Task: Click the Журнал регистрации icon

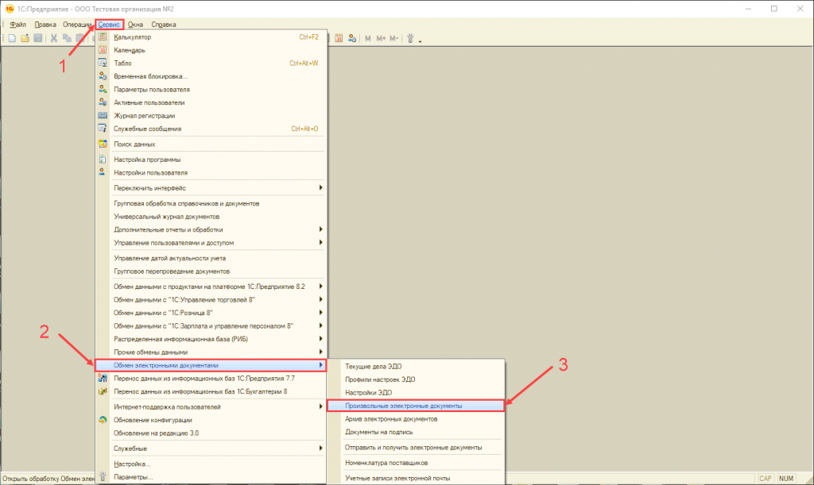Action: [103, 116]
